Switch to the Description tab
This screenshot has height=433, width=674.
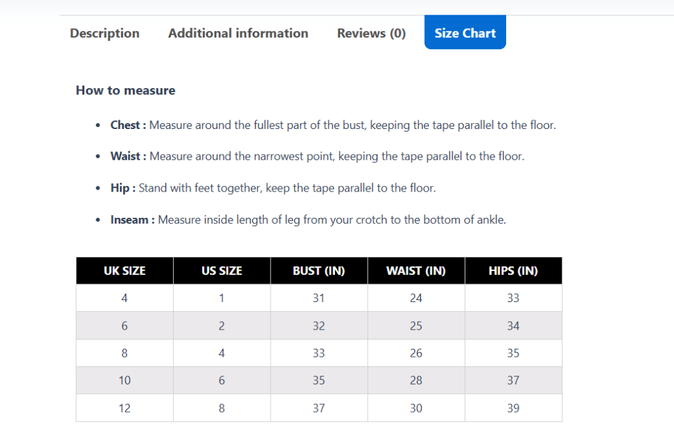click(104, 33)
